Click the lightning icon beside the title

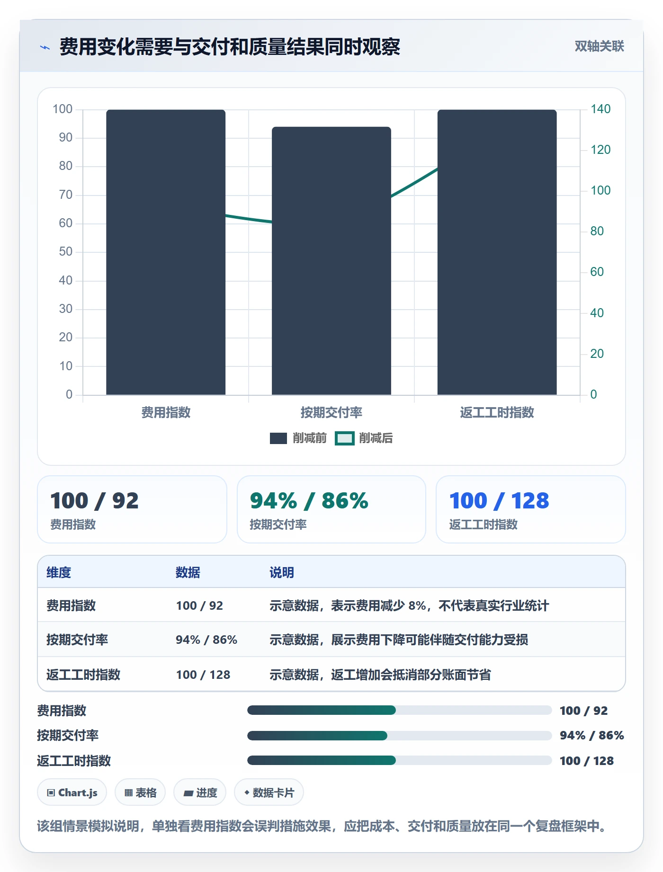click(45, 47)
